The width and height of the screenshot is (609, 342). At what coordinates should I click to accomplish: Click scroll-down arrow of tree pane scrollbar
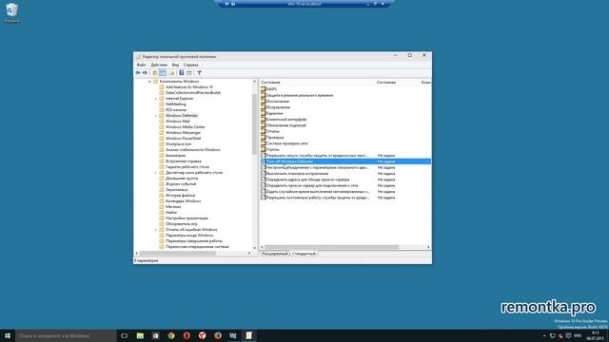pos(254,248)
